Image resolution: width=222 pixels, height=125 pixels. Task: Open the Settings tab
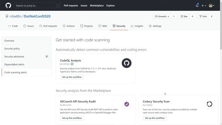[155, 26]
